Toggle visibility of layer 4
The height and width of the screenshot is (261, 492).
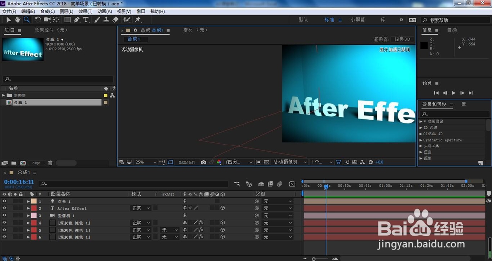tap(4, 223)
